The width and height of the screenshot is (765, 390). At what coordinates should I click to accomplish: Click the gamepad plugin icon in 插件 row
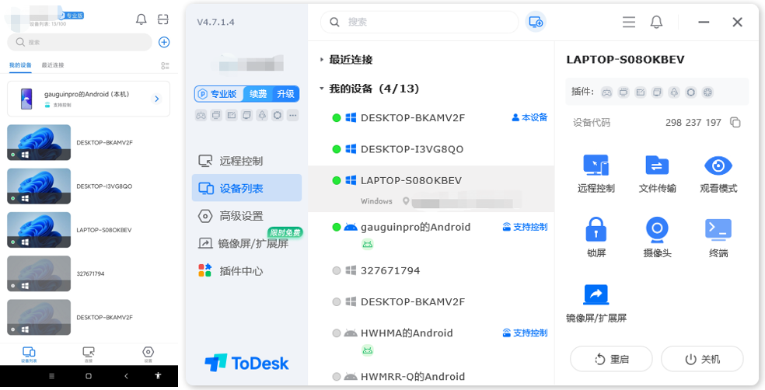click(x=606, y=92)
